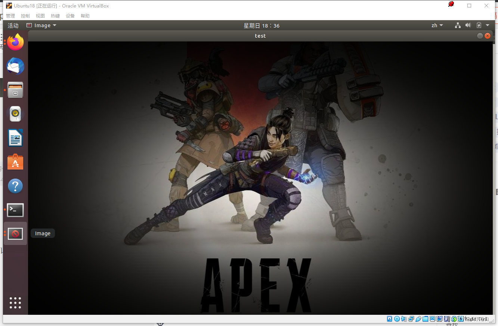
Task: Open the Help icon in the dock
Action: (15, 186)
